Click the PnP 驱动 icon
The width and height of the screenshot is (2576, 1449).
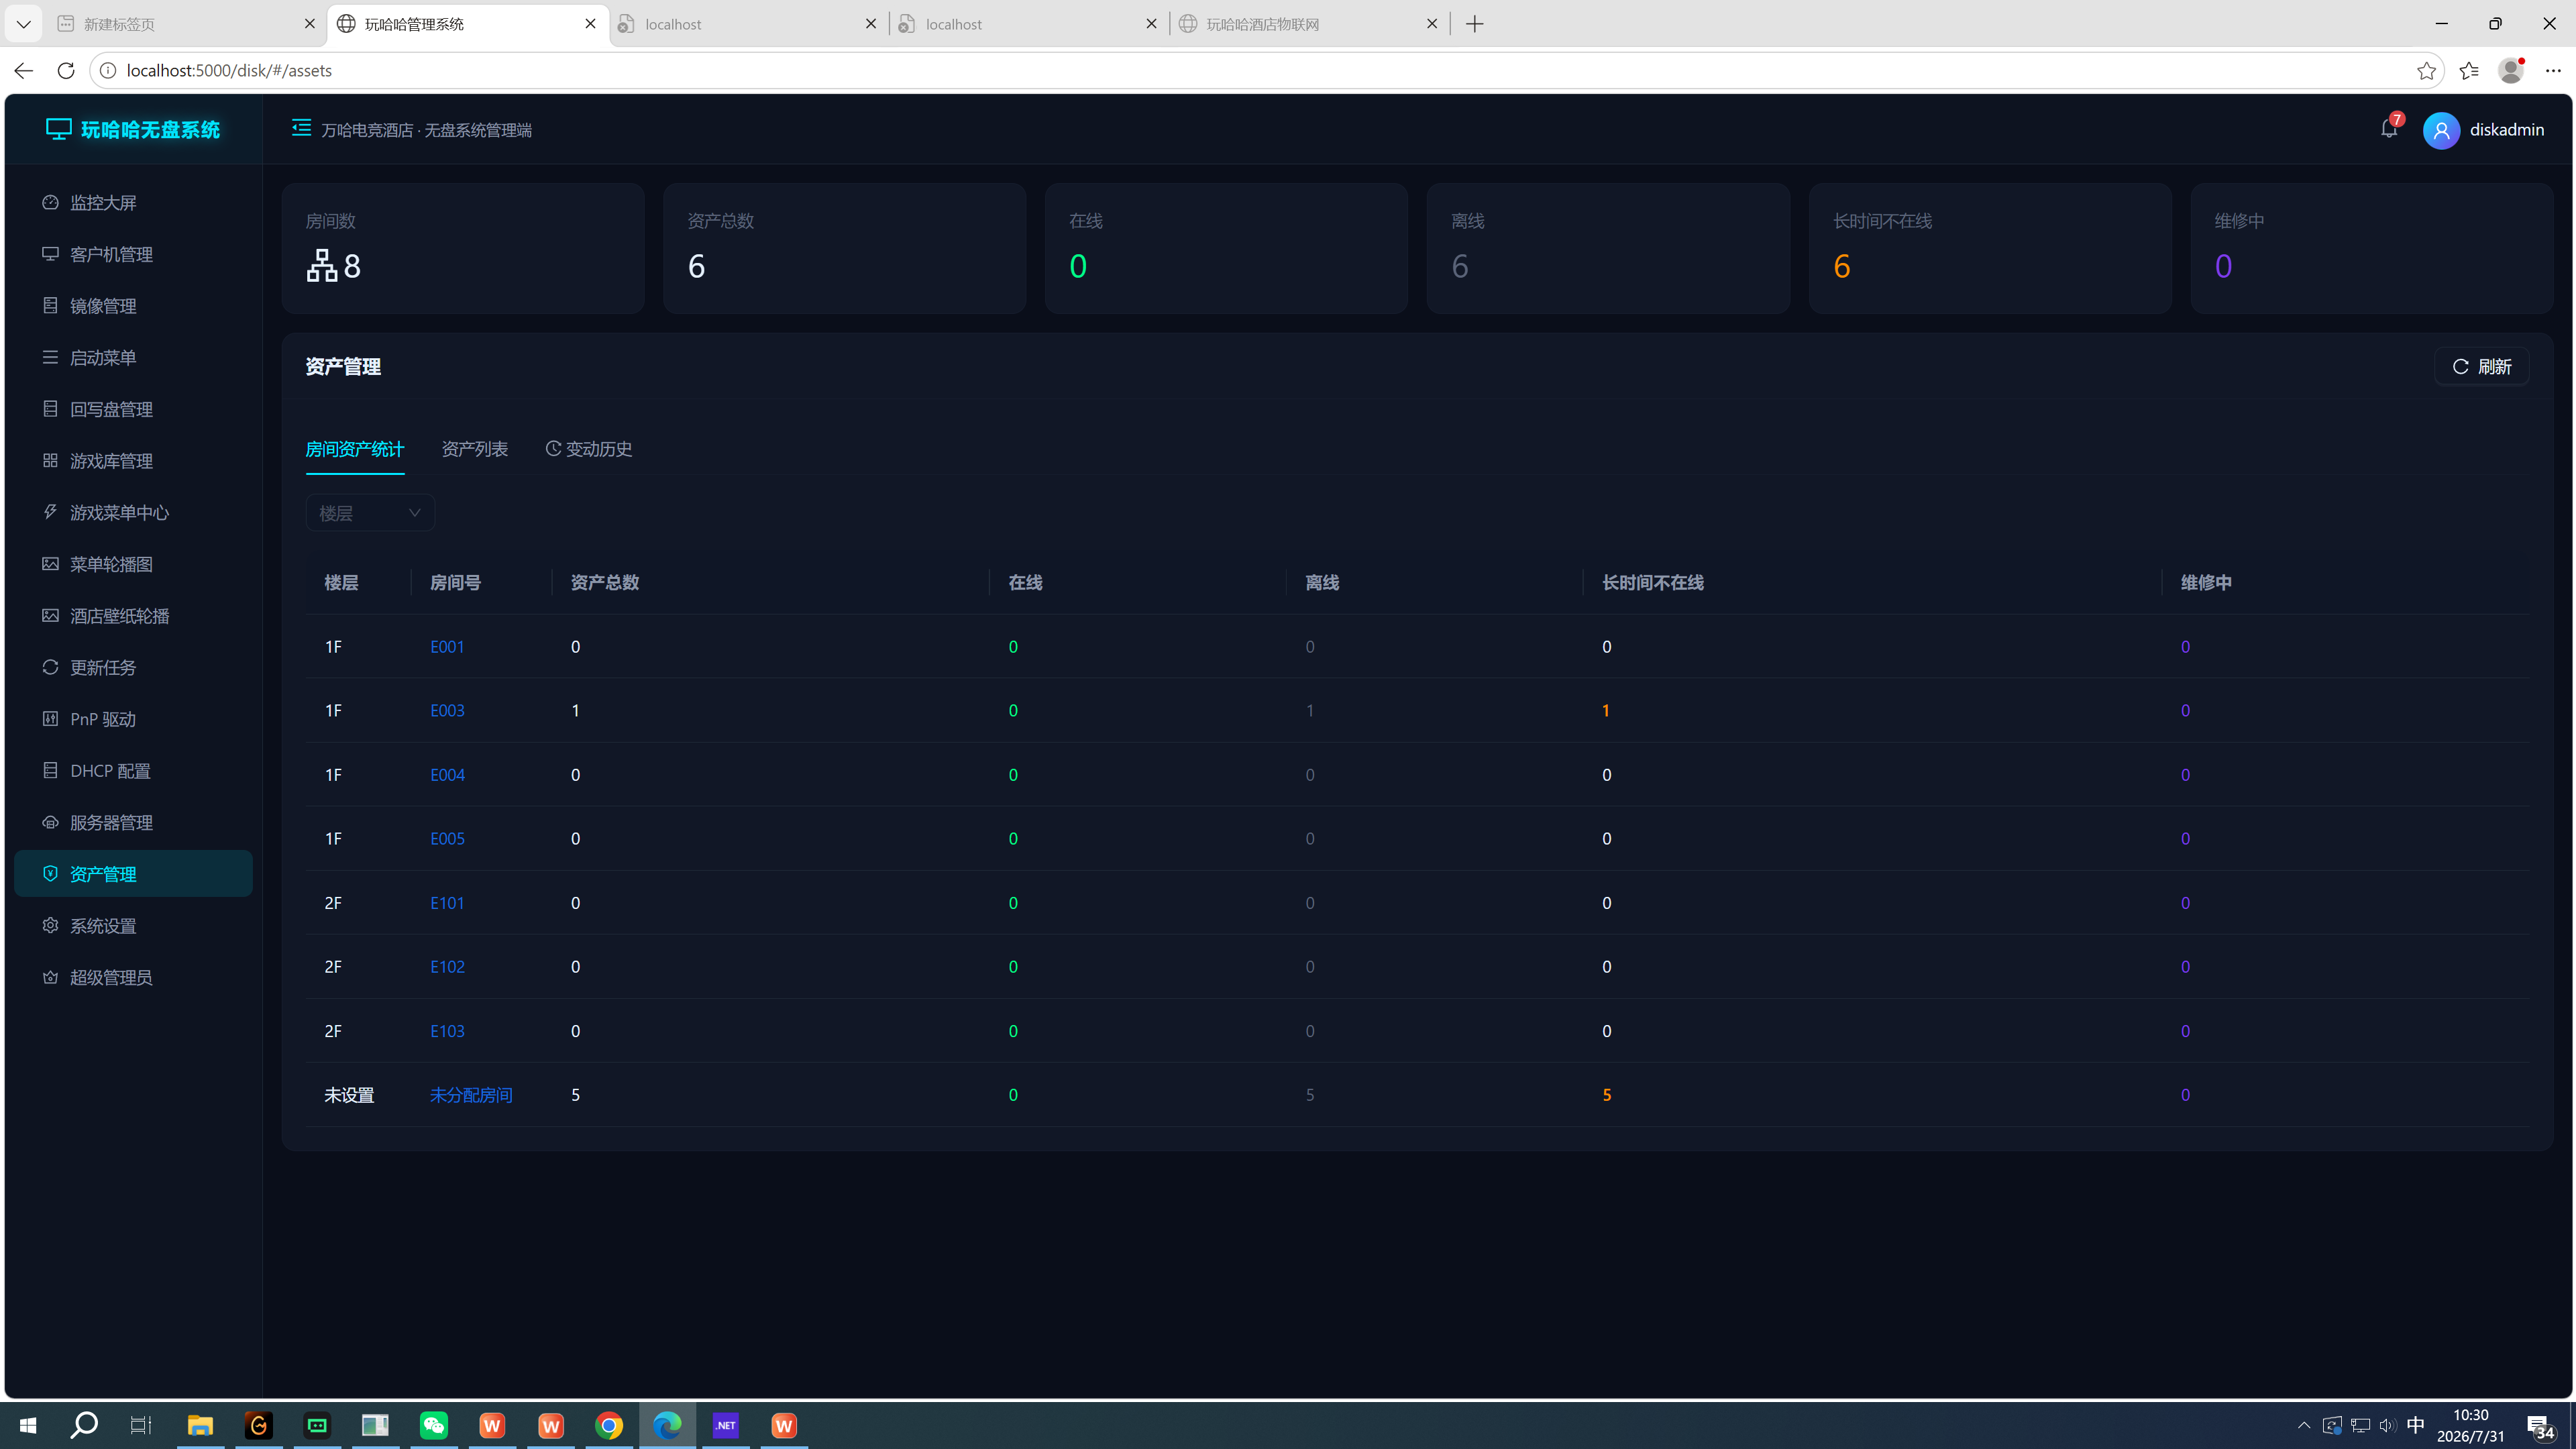pyautogui.click(x=50, y=719)
